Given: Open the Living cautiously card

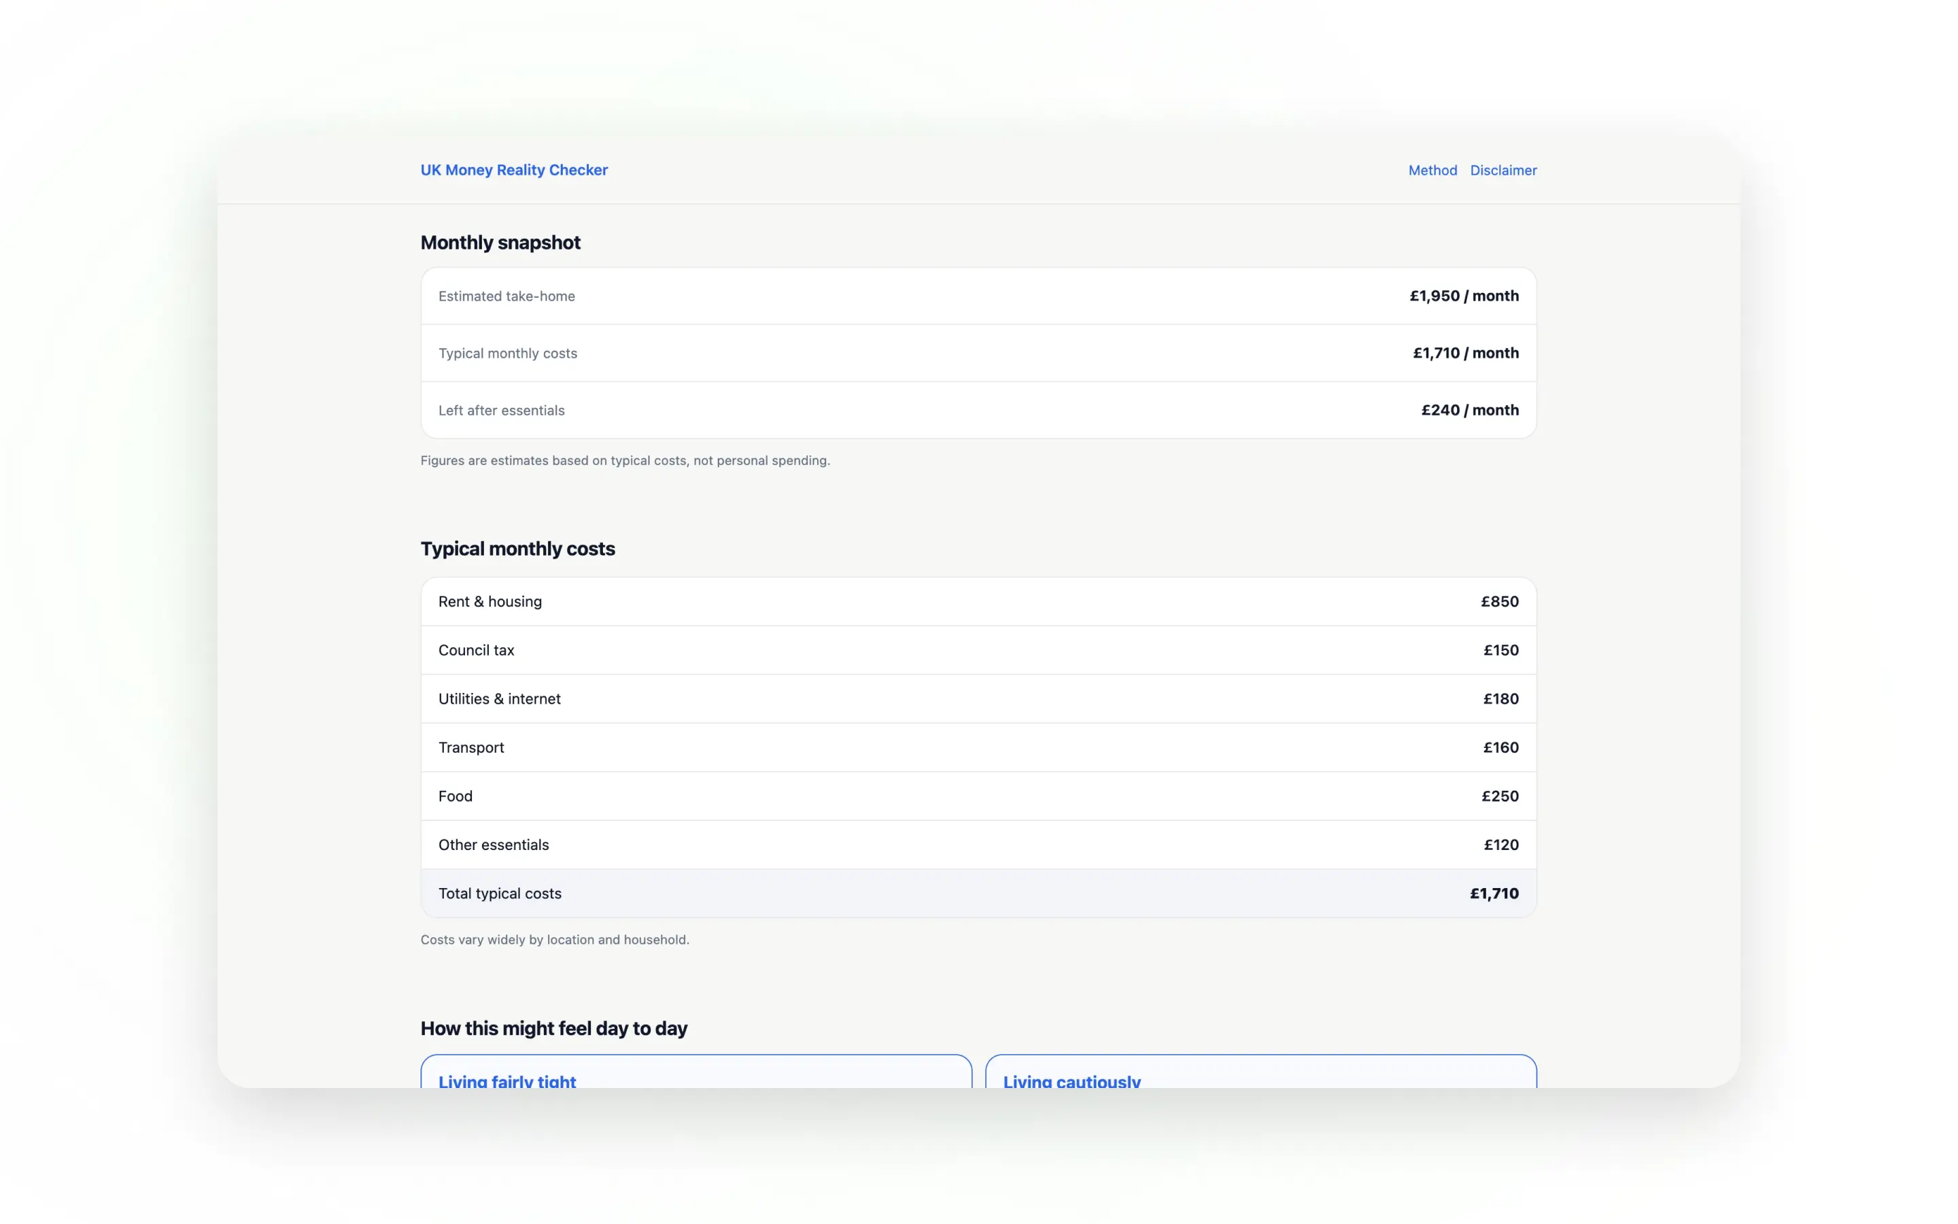Looking at the screenshot, I should pyautogui.click(x=1260, y=1072).
